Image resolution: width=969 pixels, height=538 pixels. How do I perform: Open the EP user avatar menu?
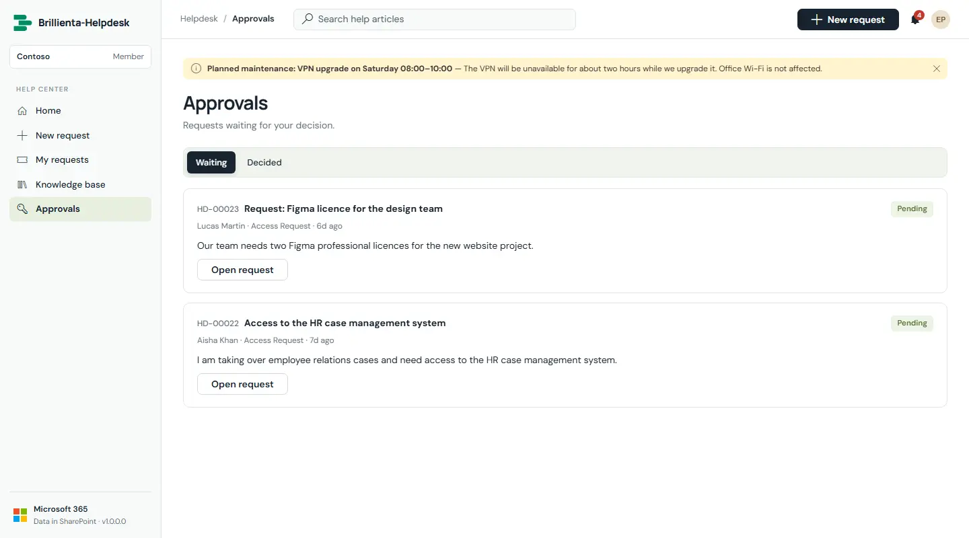coord(941,20)
